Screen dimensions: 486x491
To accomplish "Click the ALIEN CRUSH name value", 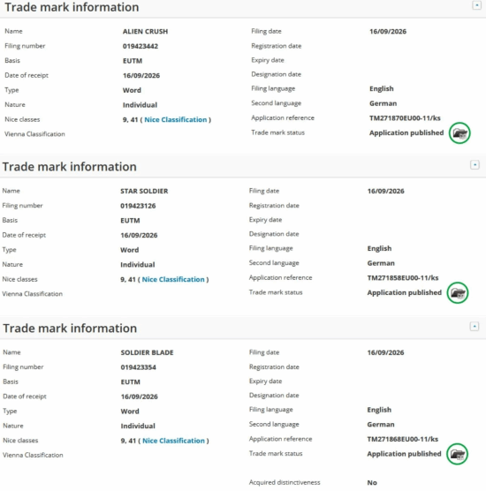I will tap(145, 31).
